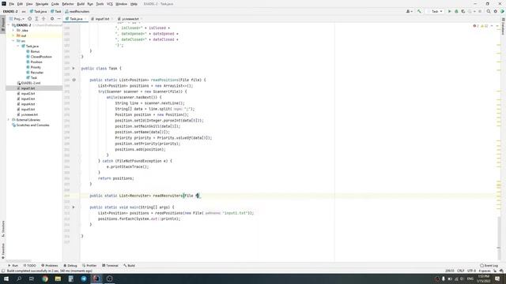This screenshot has width=506, height=284.
Task: Click the taskbar search magnifier icon
Action: [x=19, y=278]
